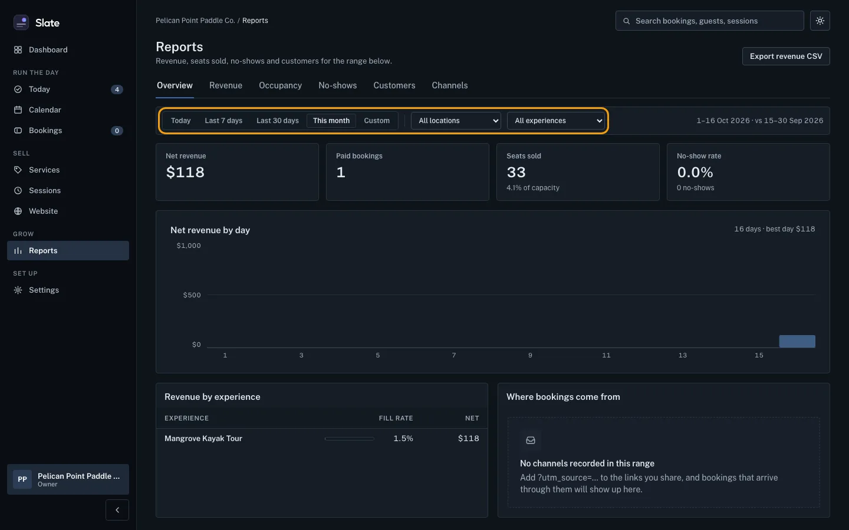Toggle the light/dark theme sun icon
The height and width of the screenshot is (530, 849).
(x=820, y=21)
